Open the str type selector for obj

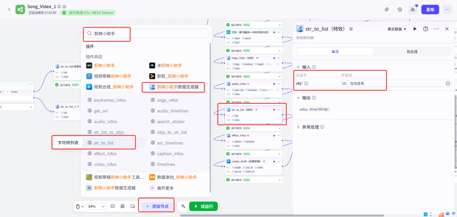[344, 84]
